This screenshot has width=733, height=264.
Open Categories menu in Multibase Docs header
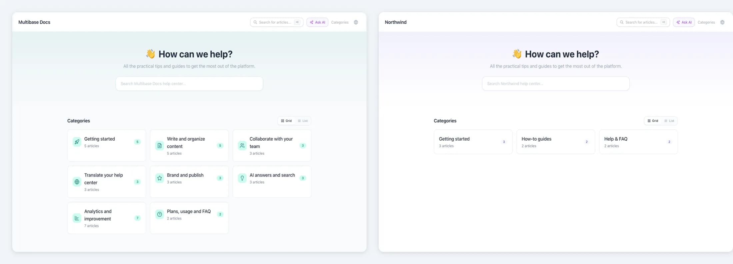340,22
